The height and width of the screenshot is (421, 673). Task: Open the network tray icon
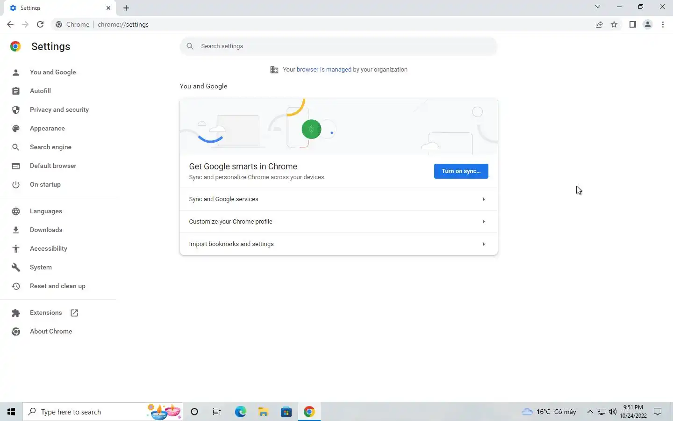pos(601,412)
